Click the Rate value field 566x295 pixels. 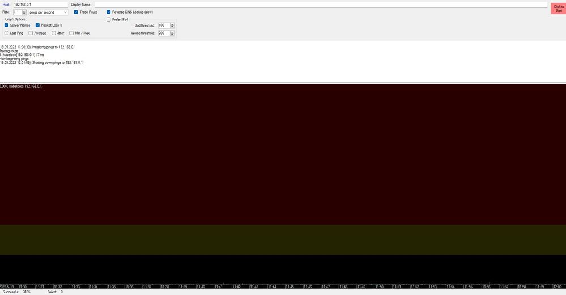(18, 12)
